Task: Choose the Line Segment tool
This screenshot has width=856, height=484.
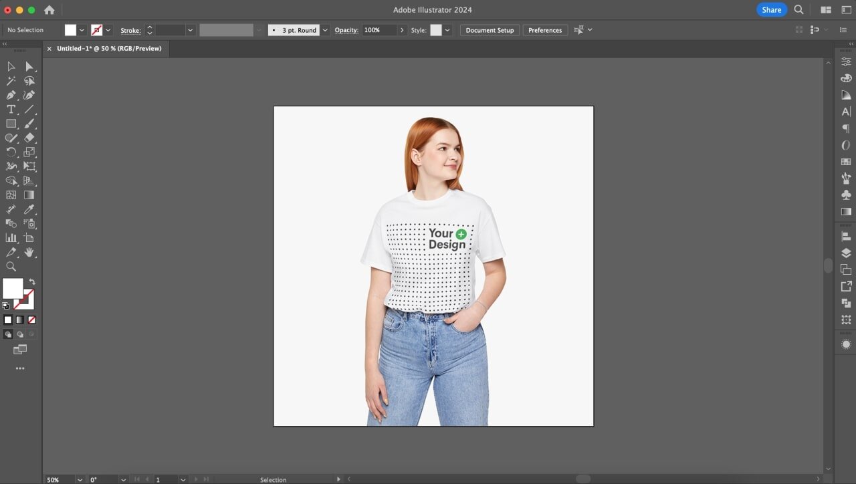Action: coord(29,109)
